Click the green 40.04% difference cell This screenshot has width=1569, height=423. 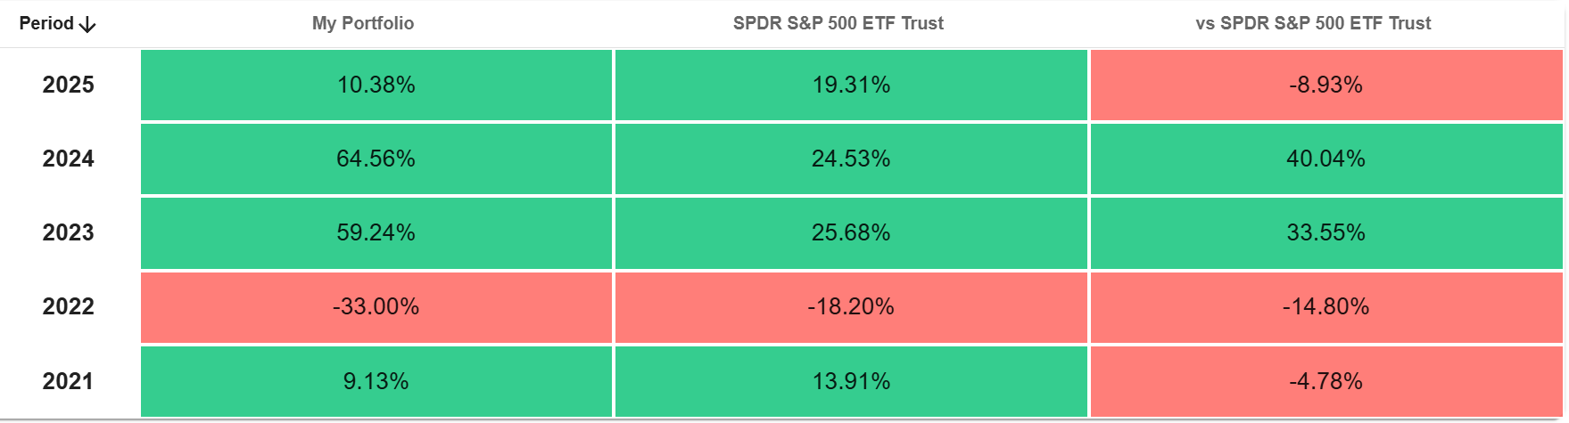(x=1325, y=159)
